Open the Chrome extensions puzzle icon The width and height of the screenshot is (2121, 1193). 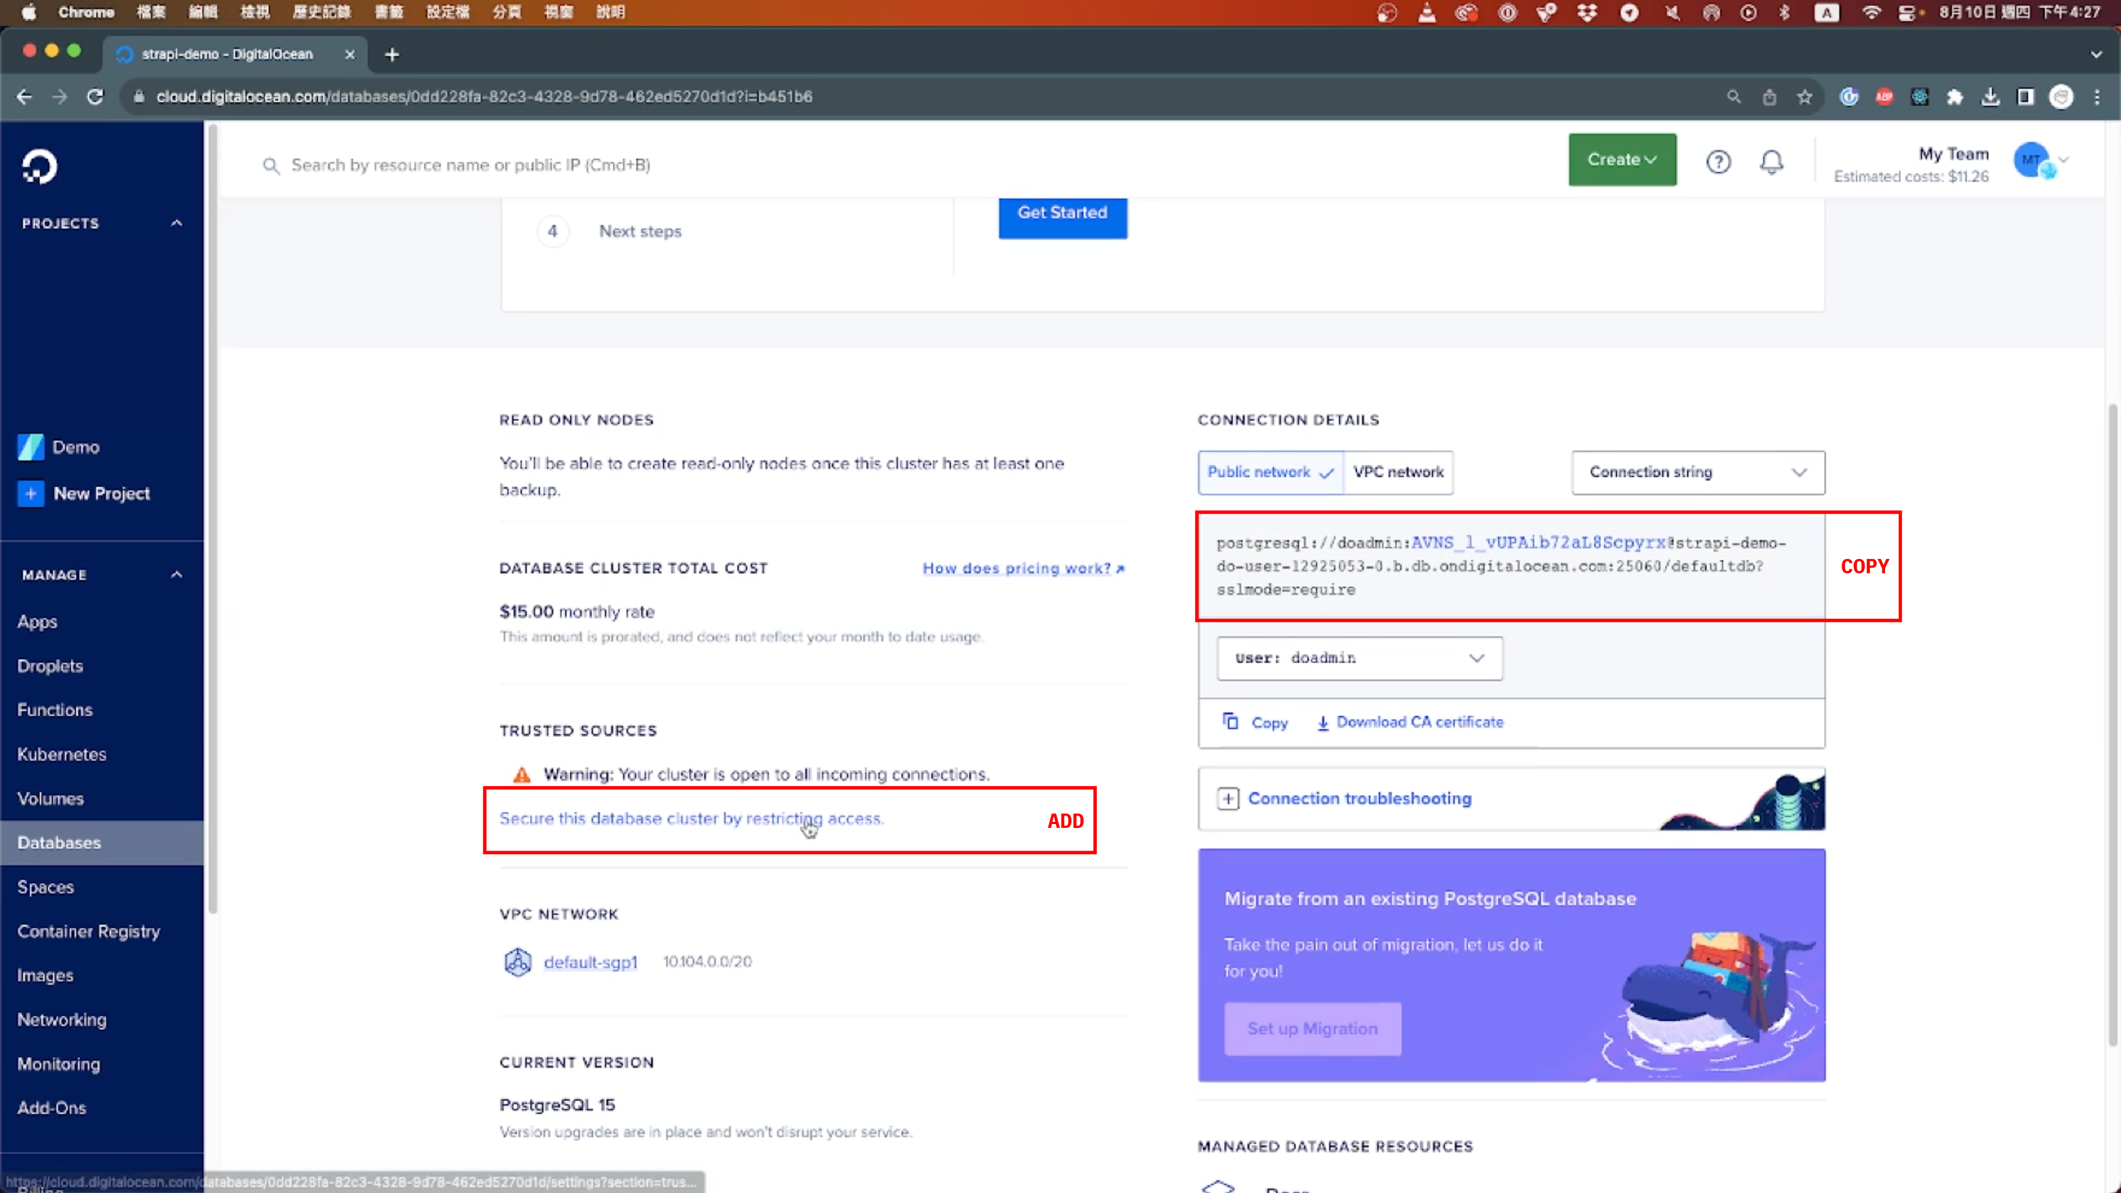1955,96
